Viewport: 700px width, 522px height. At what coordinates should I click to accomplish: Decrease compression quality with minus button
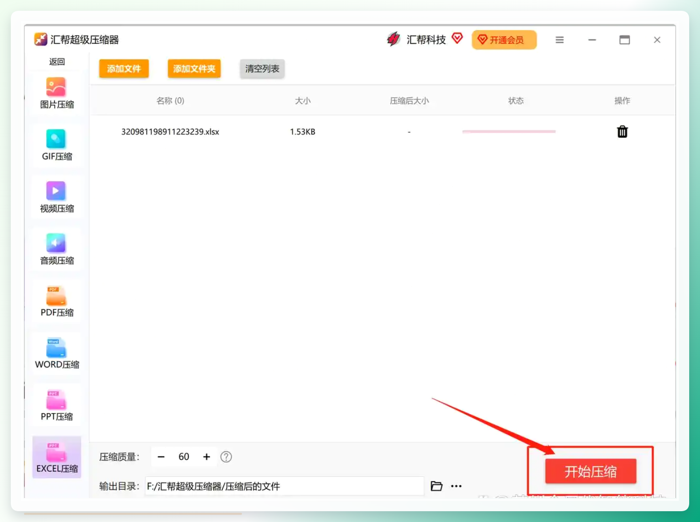(x=161, y=457)
